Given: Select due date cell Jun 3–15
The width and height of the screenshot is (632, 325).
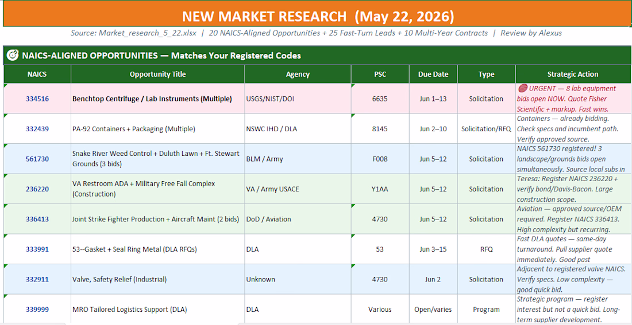Looking at the screenshot, I should coord(433,249).
